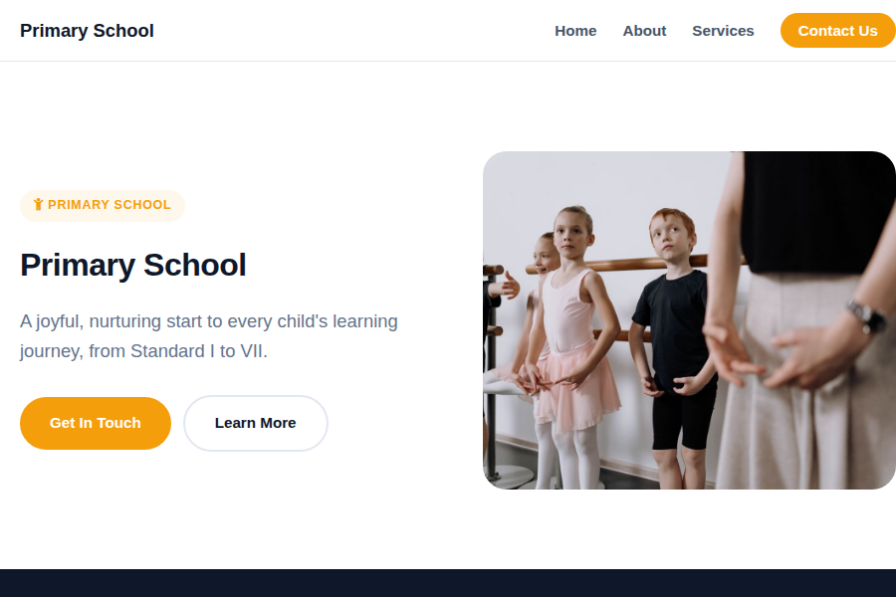The width and height of the screenshot is (896, 597).
Task: Open the Home navigation link
Action: click(575, 31)
